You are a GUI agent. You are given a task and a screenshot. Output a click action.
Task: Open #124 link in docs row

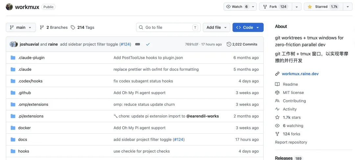[178, 140]
